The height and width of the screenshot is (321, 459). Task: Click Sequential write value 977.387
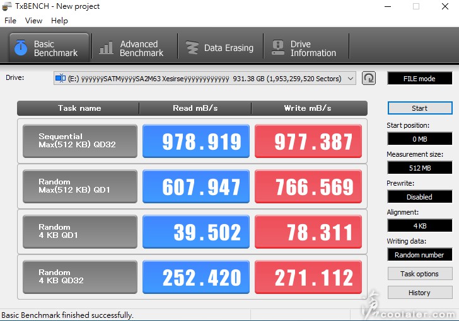tap(308, 141)
